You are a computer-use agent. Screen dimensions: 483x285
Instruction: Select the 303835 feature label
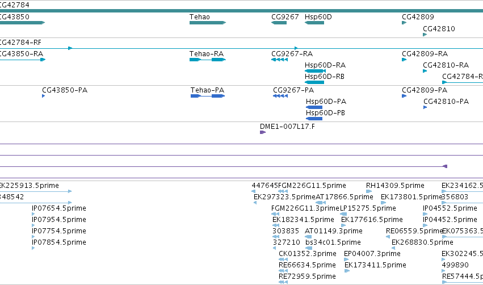[x=285, y=230]
